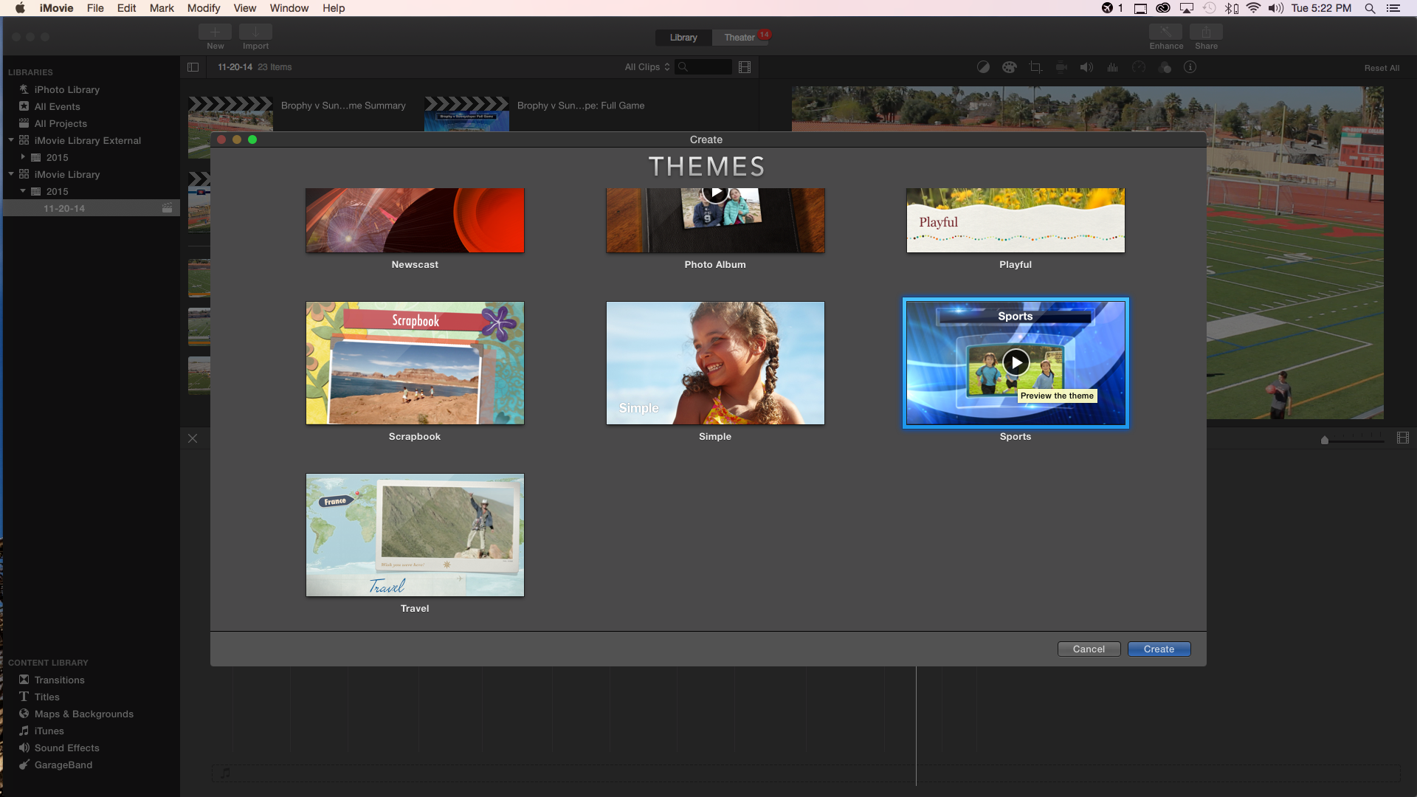Play the Sports theme preview
The height and width of the screenshot is (797, 1417).
pyautogui.click(x=1016, y=362)
